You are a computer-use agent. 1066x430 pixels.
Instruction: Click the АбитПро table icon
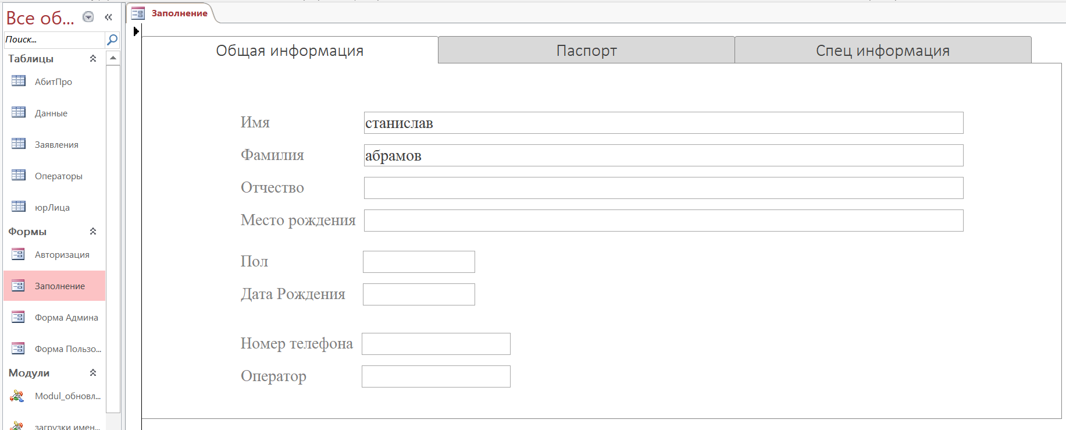pos(19,81)
